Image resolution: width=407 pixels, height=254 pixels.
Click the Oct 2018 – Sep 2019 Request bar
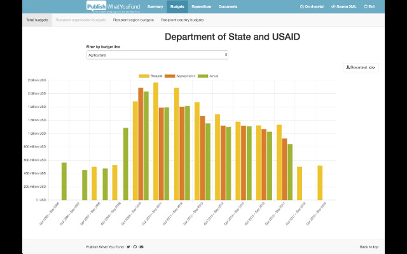coord(320,183)
